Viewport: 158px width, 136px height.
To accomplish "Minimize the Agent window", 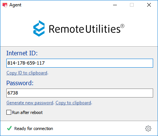I will (115, 5).
